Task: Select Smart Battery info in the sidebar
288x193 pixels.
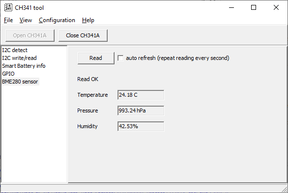Action: point(24,66)
